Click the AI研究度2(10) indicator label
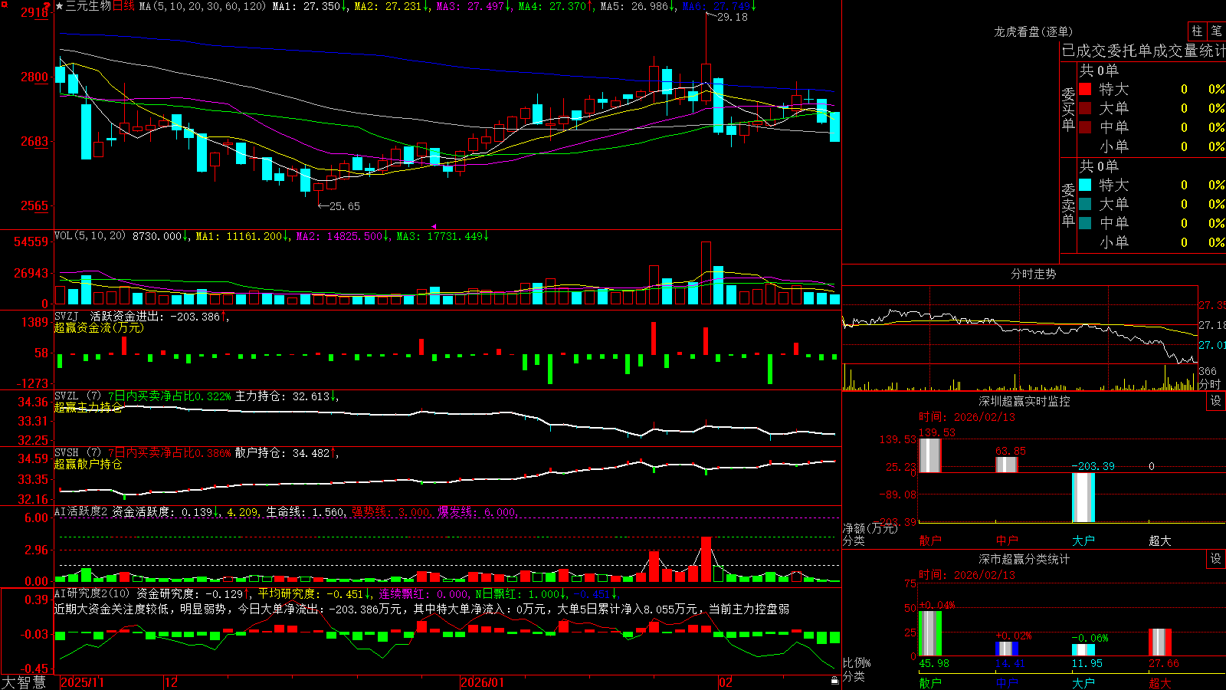Screen dimensions: 1226x690 click(x=93, y=593)
